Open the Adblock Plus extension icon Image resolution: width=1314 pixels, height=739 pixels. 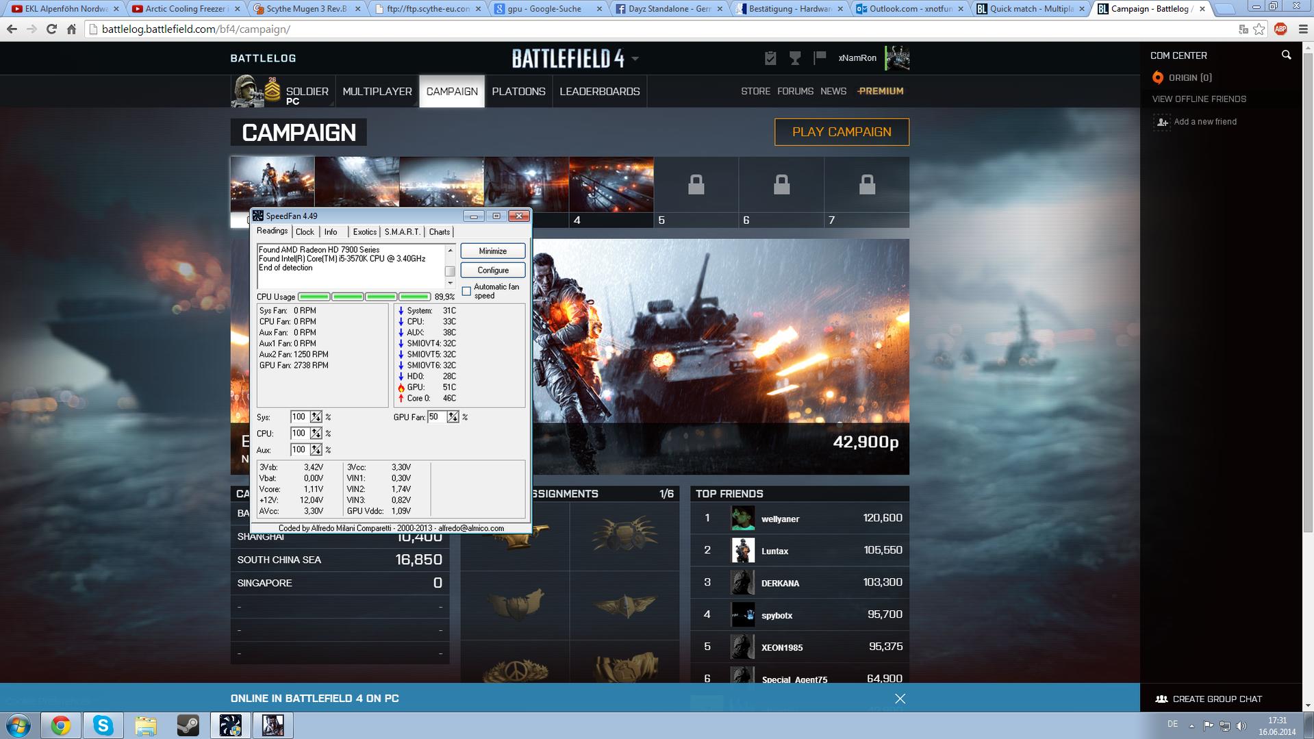tap(1280, 29)
